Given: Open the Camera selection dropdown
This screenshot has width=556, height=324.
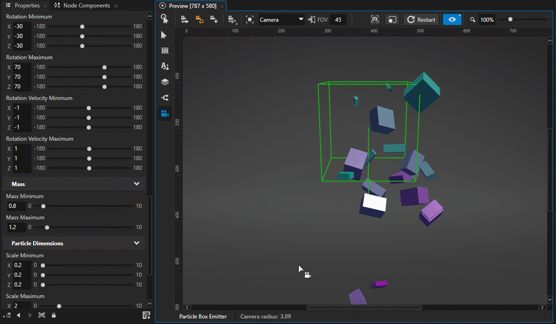Looking at the screenshot, I should click(x=280, y=19).
